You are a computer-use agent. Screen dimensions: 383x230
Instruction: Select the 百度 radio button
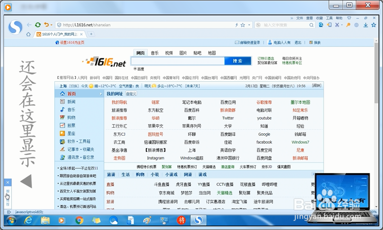[135, 69]
